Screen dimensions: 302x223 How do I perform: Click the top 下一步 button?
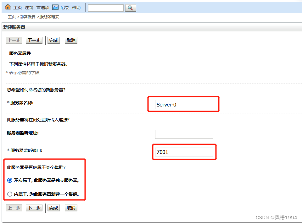[34, 41]
